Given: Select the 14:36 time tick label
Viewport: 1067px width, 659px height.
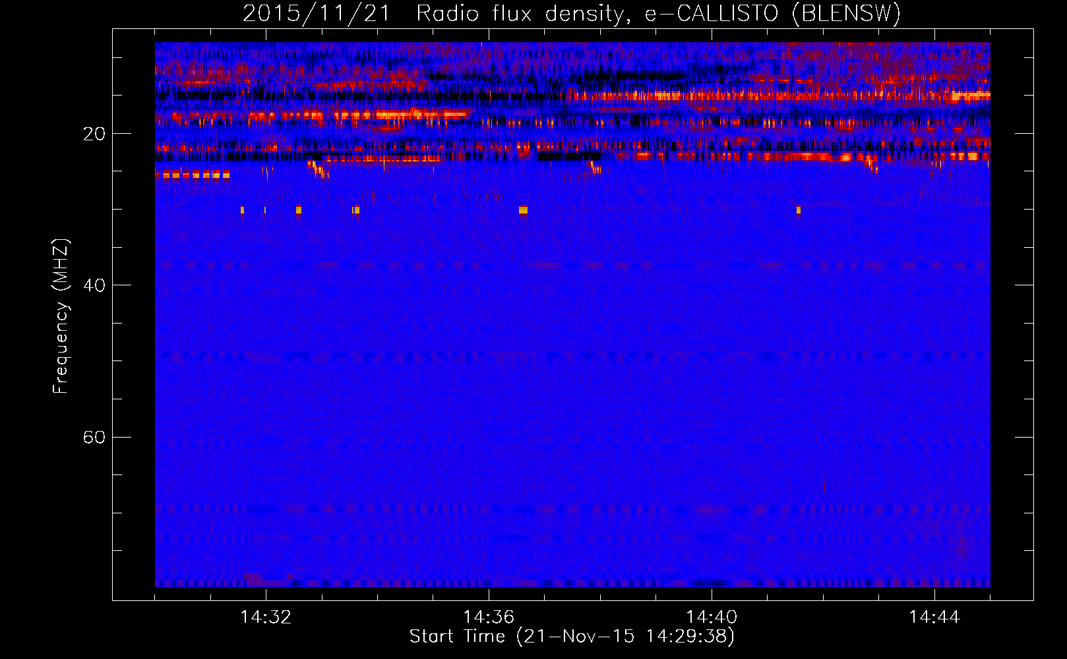Looking at the screenshot, I should [x=489, y=617].
